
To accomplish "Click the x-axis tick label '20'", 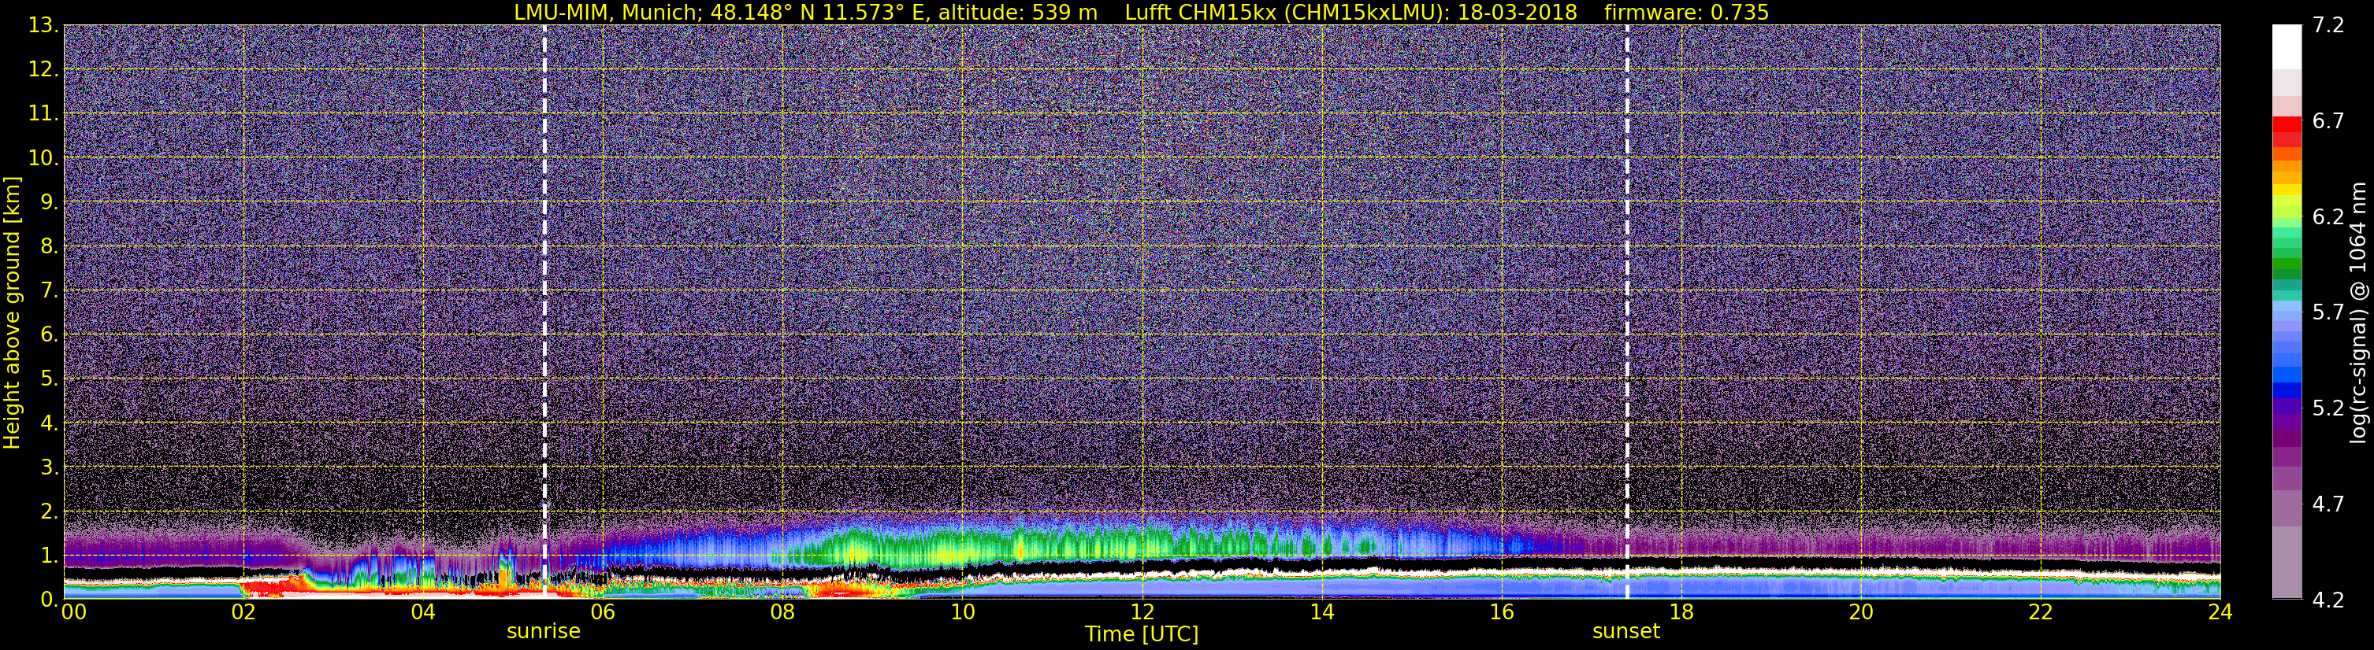I will (1861, 612).
